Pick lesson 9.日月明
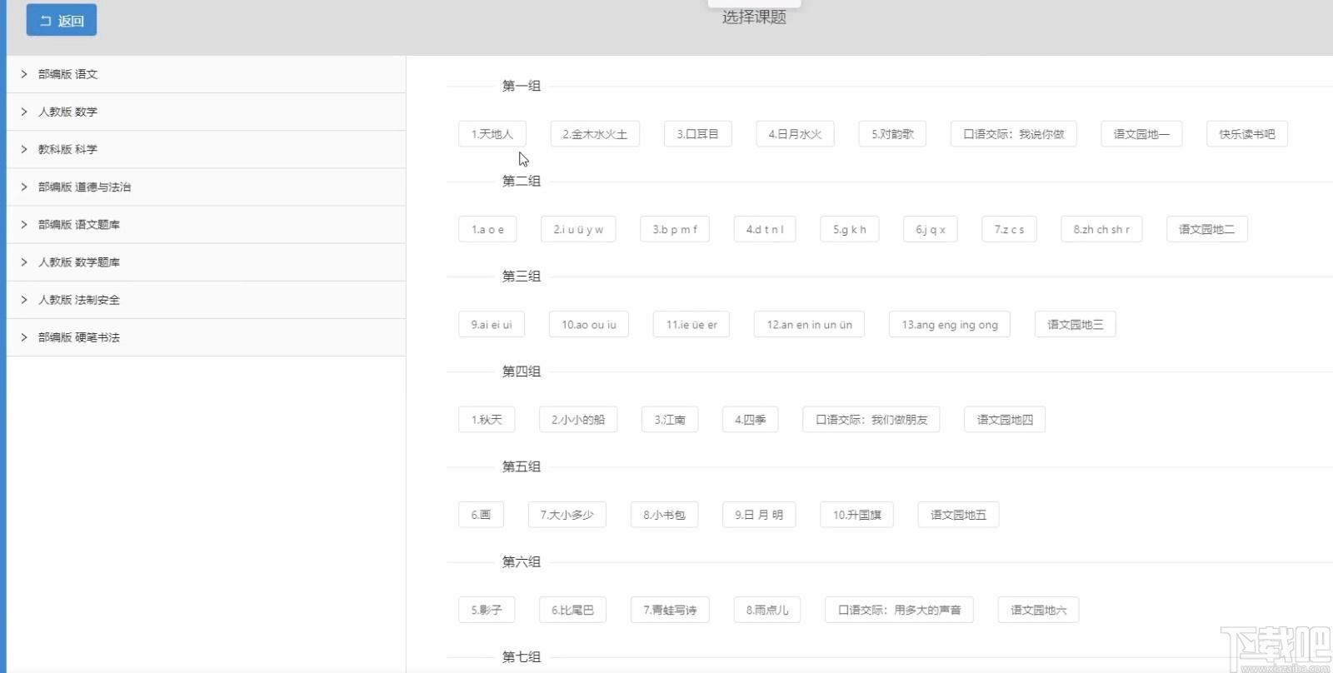This screenshot has width=1333, height=673. coord(759,515)
